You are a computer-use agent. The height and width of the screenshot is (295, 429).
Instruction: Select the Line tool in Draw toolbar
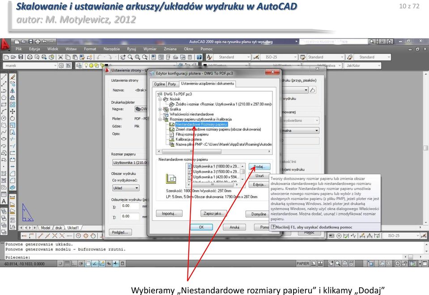[4, 77]
